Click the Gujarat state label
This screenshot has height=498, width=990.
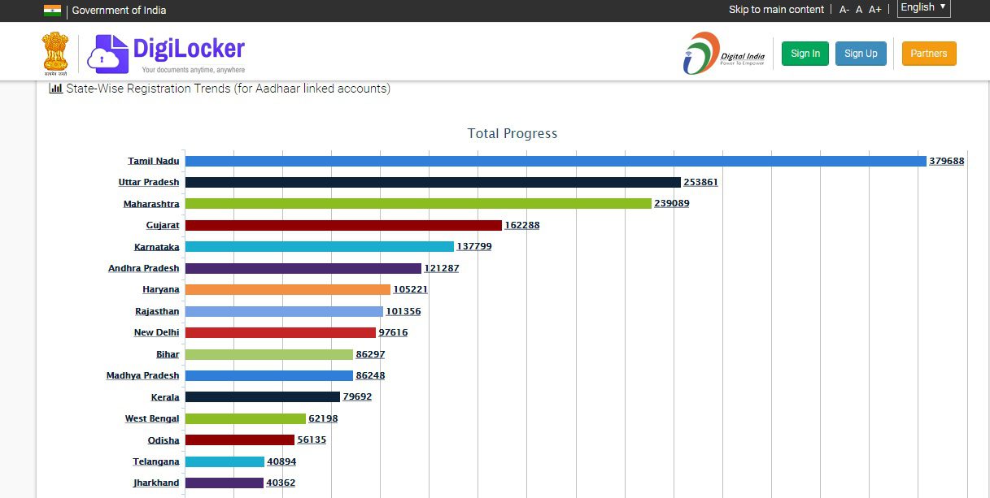163,225
